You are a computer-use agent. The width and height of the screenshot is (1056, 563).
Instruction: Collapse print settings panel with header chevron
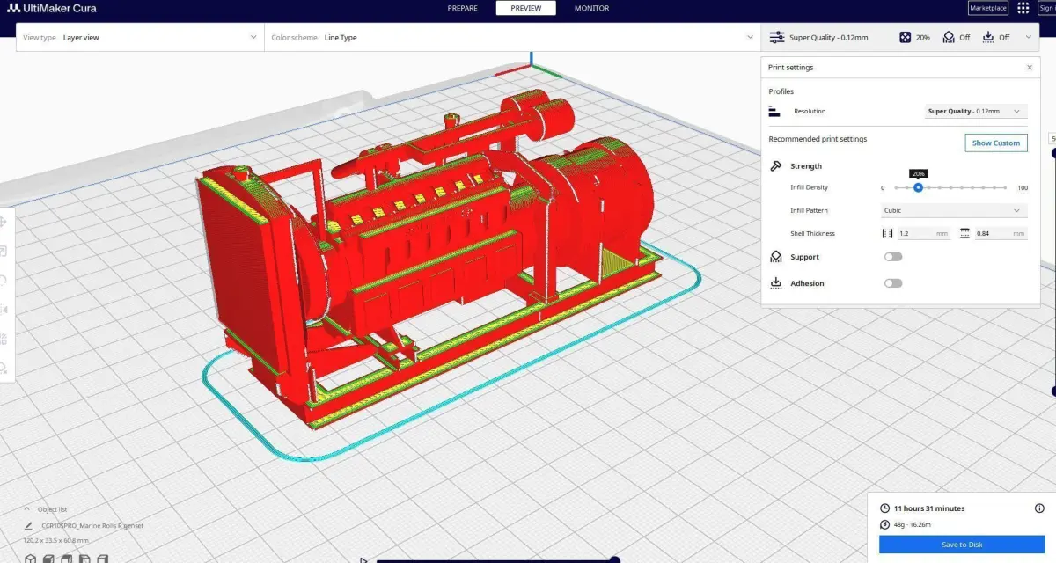tap(1029, 37)
